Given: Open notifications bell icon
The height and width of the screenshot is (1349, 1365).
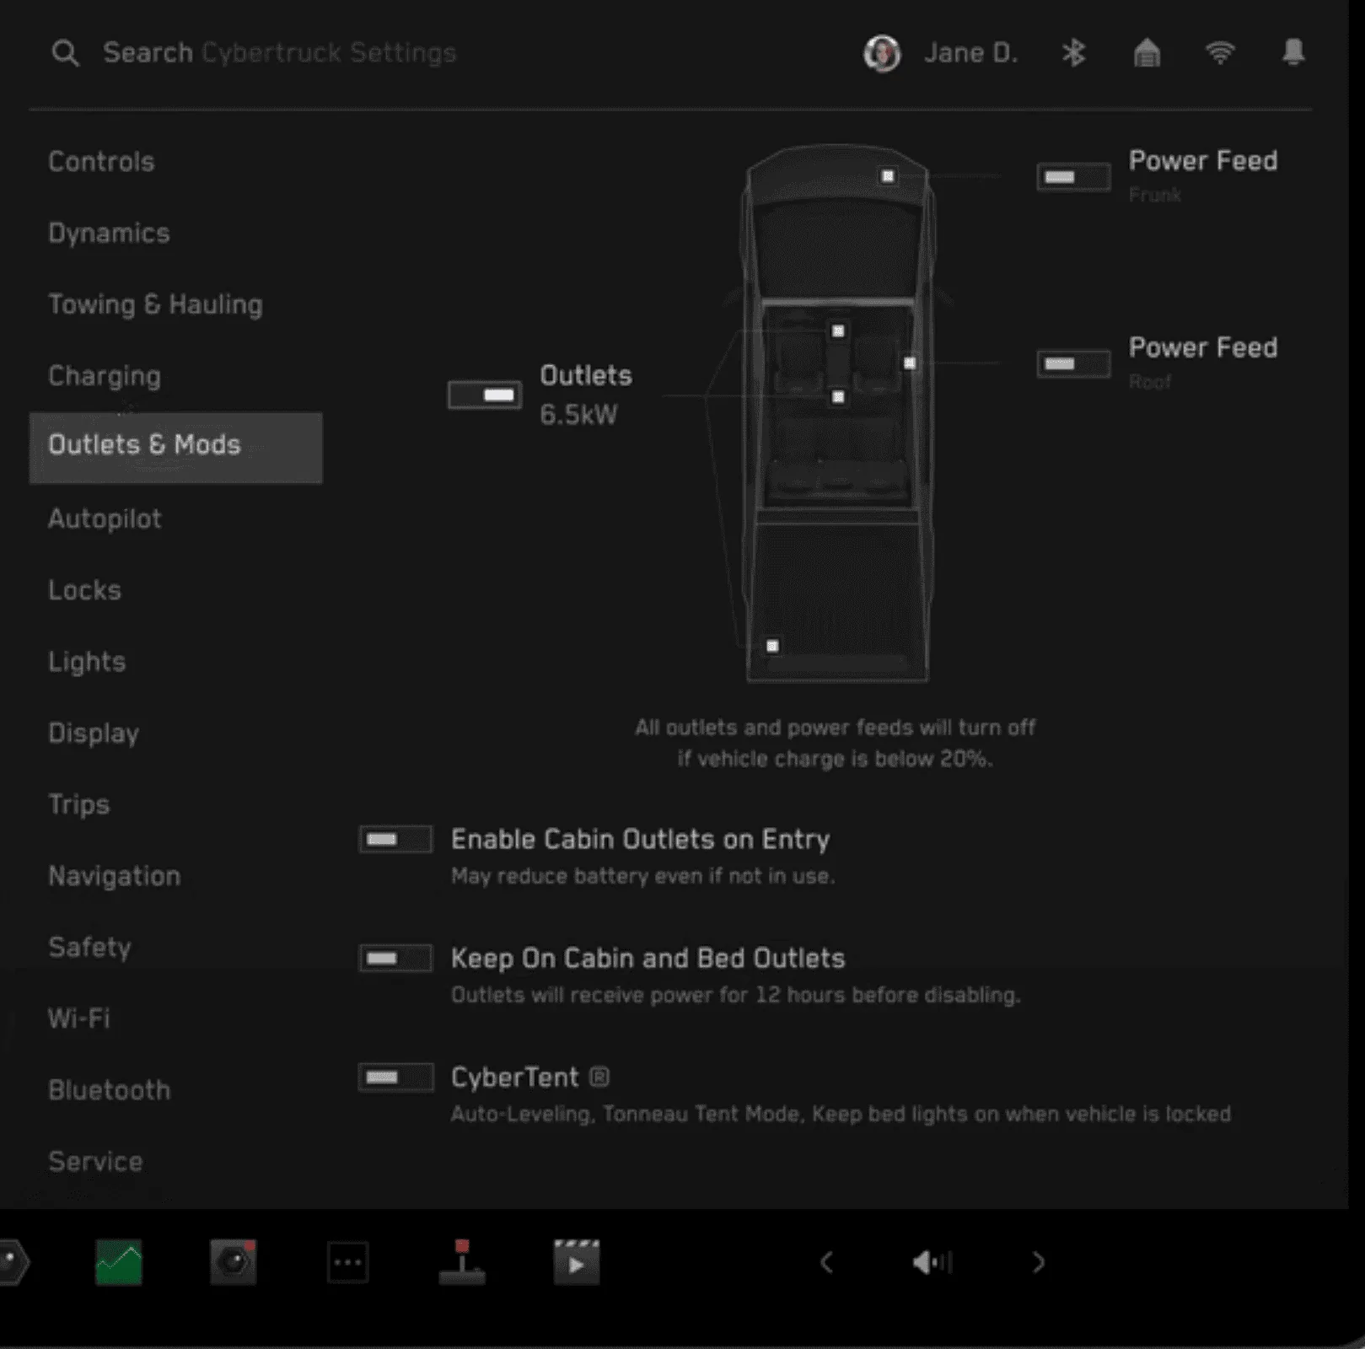Looking at the screenshot, I should coord(1293,52).
